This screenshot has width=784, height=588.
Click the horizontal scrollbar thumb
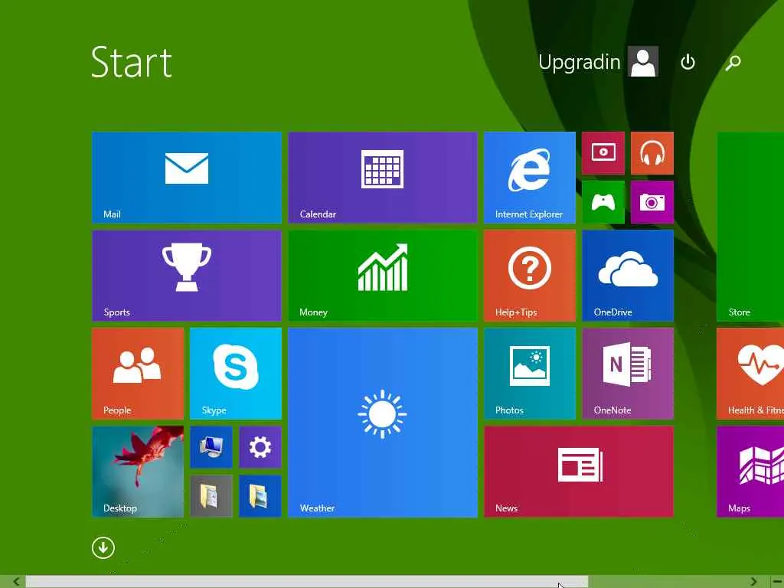click(x=306, y=582)
